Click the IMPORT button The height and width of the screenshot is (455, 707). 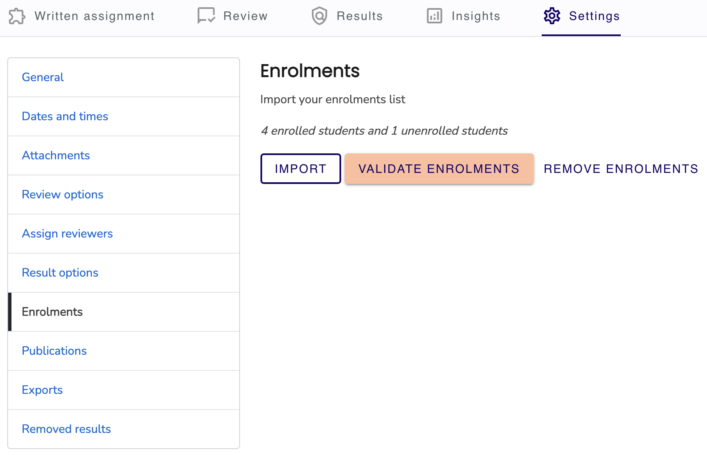pos(300,169)
